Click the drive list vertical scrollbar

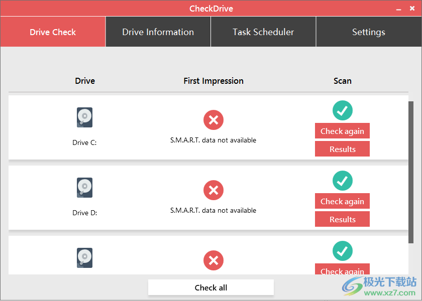[x=411, y=172]
